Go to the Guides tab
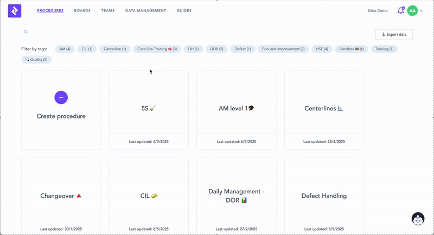434x235 pixels. [x=184, y=11]
